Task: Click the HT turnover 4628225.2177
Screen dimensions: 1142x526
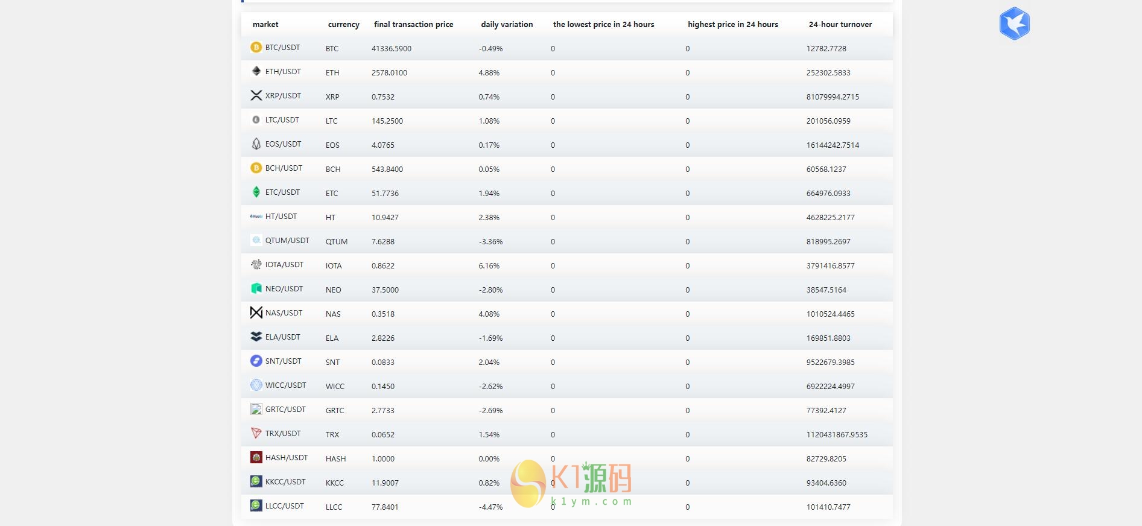Action: pos(831,218)
